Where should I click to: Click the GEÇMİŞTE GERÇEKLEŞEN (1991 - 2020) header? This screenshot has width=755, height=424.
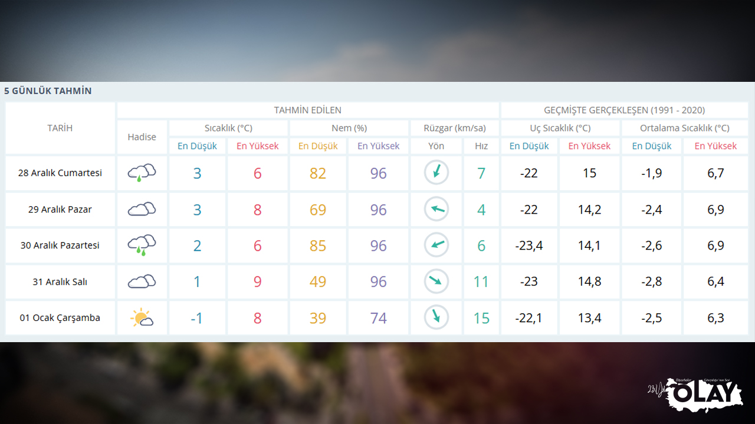624,110
